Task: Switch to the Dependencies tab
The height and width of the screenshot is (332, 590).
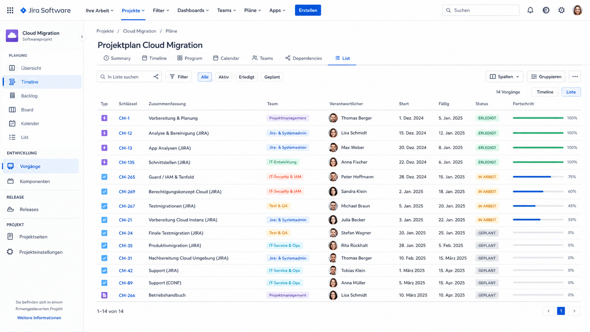Action: click(303, 58)
